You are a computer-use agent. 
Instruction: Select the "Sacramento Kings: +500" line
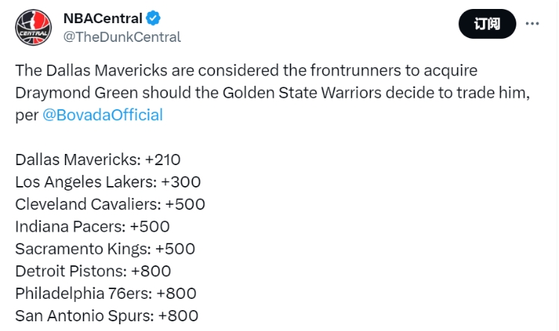coord(105,249)
